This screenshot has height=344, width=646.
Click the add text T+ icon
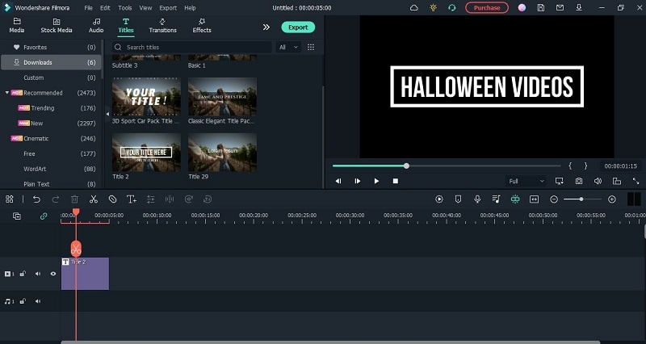[x=132, y=199]
